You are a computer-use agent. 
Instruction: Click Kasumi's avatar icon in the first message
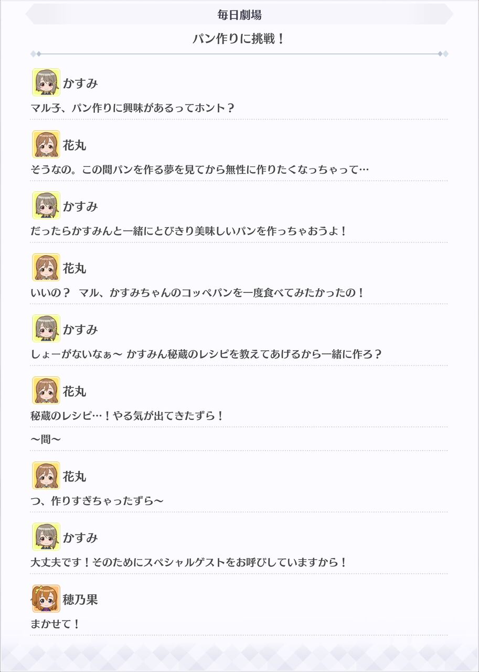(46, 82)
